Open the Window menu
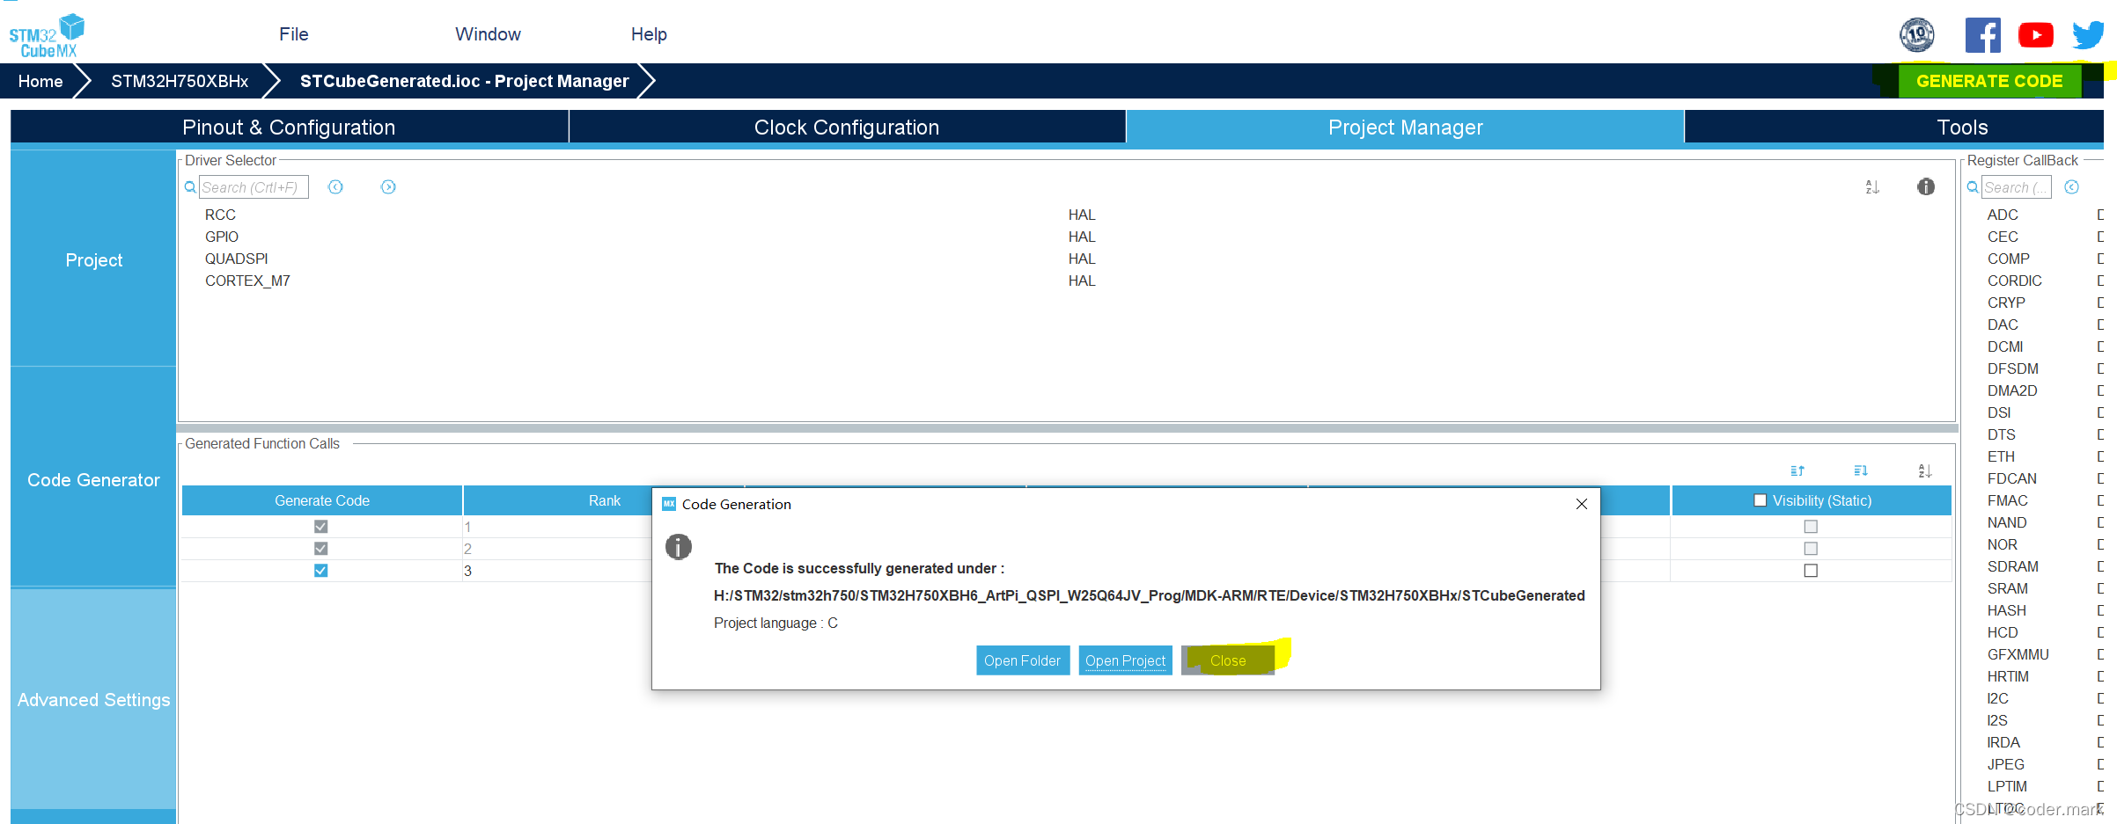This screenshot has width=2117, height=824. point(488,34)
